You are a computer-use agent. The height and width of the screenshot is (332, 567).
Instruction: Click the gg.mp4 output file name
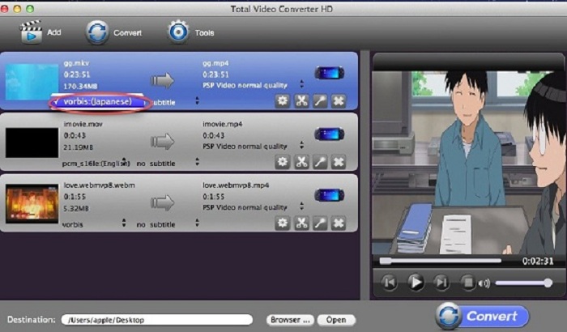pyautogui.click(x=215, y=63)
